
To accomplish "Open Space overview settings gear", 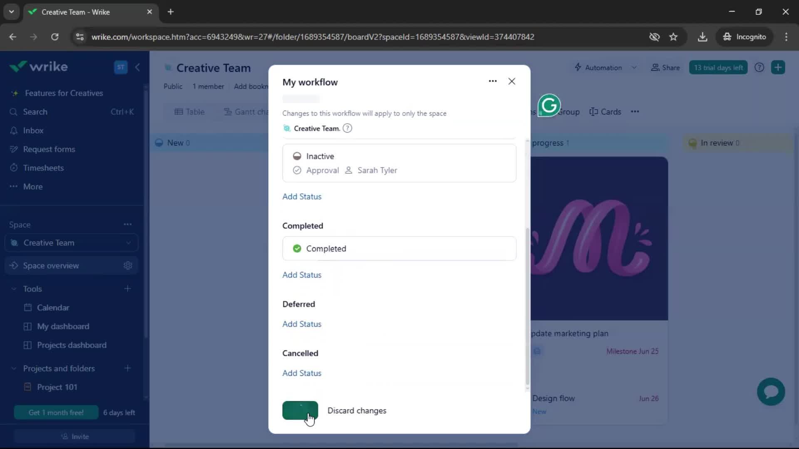I will point(128,266).
